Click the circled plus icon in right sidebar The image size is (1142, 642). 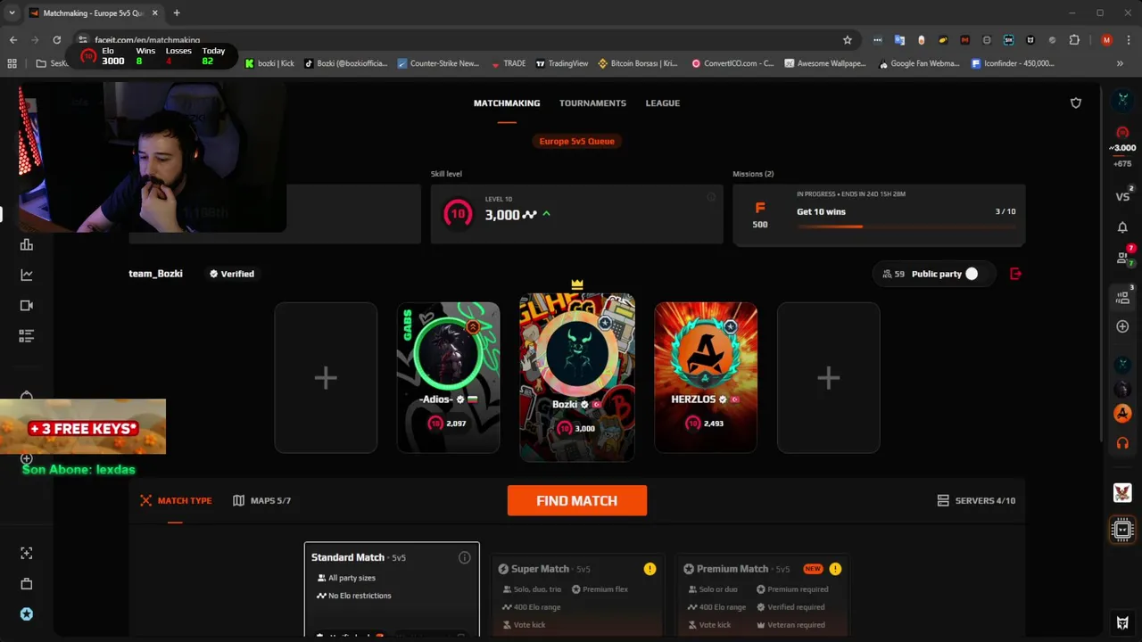tap(1122, 326)
